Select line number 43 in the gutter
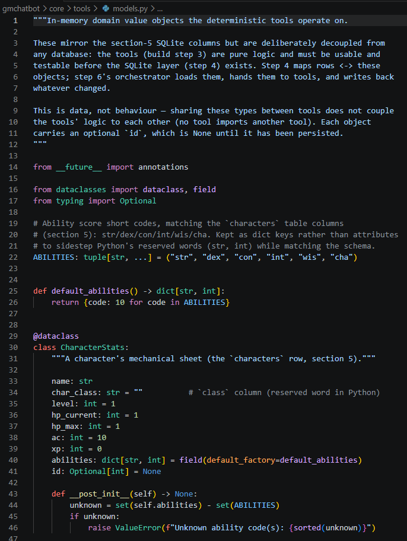 (x=13, y=494)
